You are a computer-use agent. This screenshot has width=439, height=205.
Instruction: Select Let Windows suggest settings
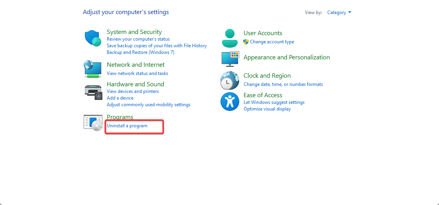click(274, 102)
